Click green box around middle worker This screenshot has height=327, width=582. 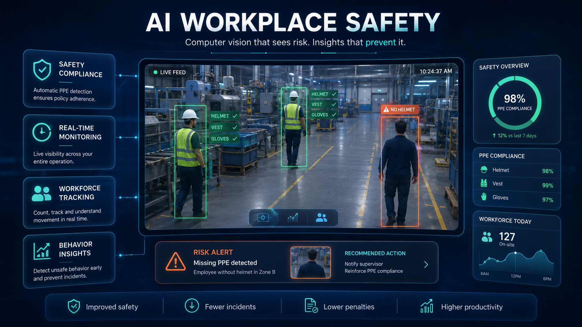294,127
